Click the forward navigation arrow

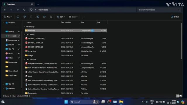[11, 10]
